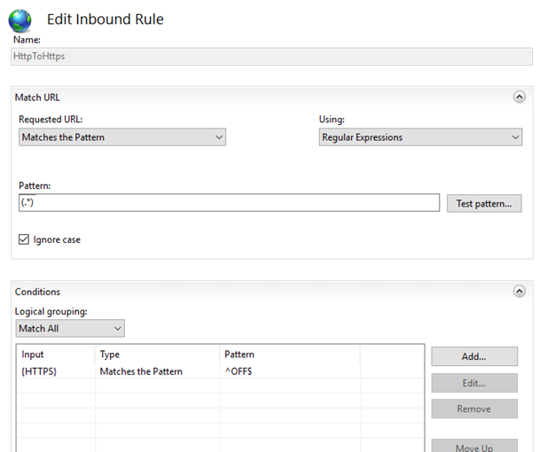Click into the Pattern text field

[230, 203]
